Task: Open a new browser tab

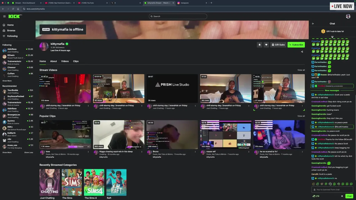Action: pos(211,3)
